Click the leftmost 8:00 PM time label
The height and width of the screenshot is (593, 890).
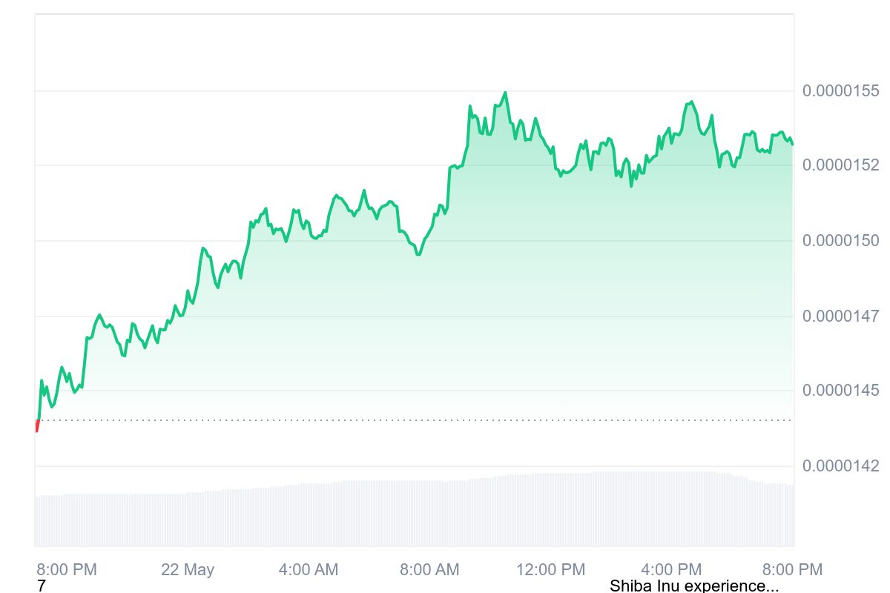coord(67,569)
